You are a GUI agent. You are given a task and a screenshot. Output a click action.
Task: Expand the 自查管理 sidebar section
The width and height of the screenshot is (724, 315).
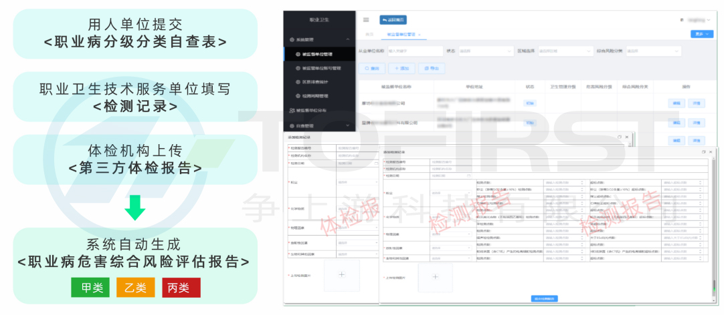[x=348, y=125]
